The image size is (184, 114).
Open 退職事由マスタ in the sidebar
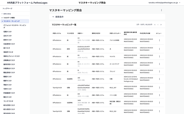tap(9, 60)
